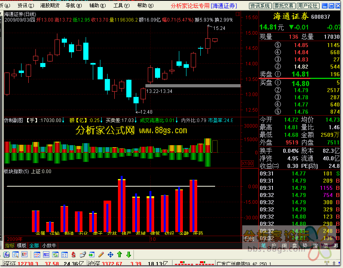Switch to the 笔 tick tab
This screenshot has height=268, width=343.
tap(263, 246)
